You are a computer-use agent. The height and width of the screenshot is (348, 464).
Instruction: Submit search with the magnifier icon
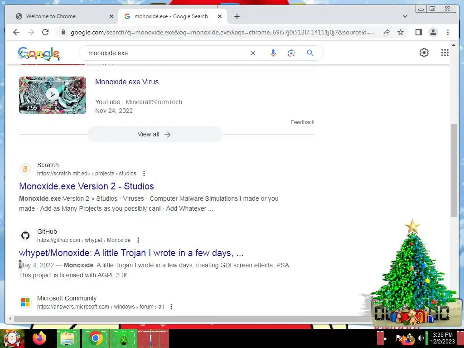pyautogui.click(x=310, y=53)
